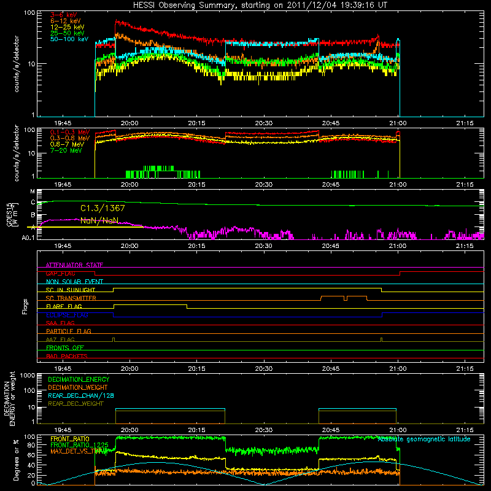491x491 pixels.
Task: Select the yellow FRONT_RATIO legend label
Action: tap(70, 439)
